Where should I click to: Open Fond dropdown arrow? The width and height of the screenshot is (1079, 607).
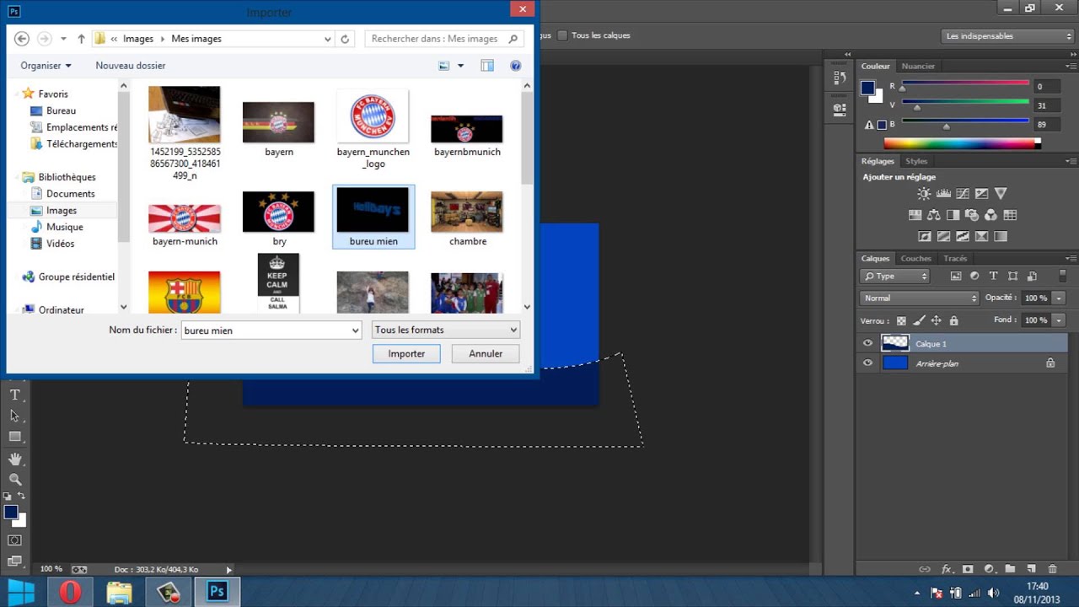click(1059, 320)
